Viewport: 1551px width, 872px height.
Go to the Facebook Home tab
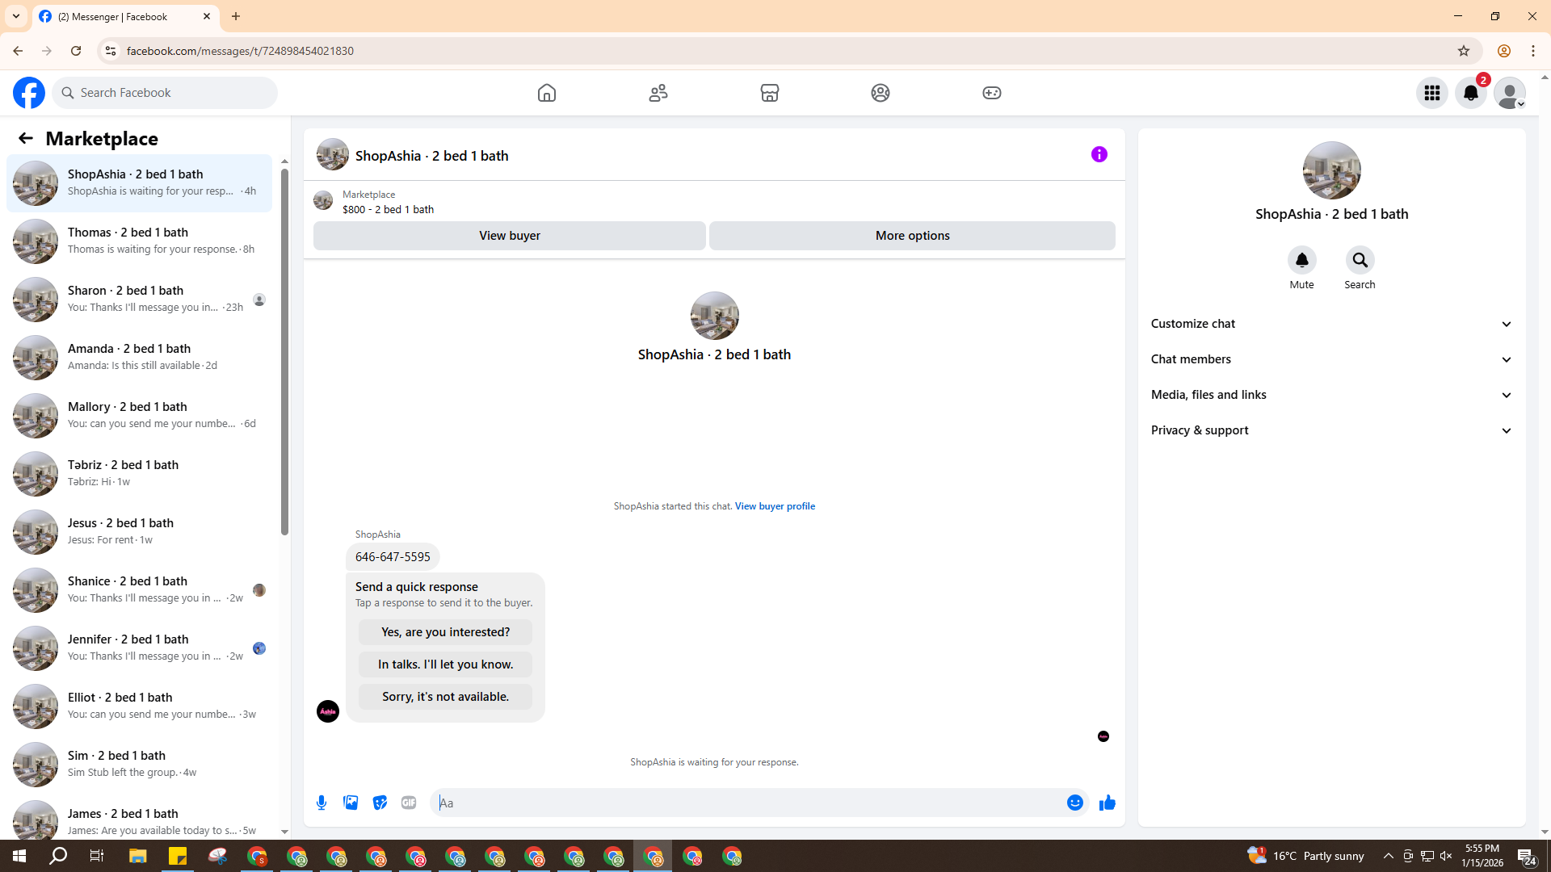click(547, 93)
